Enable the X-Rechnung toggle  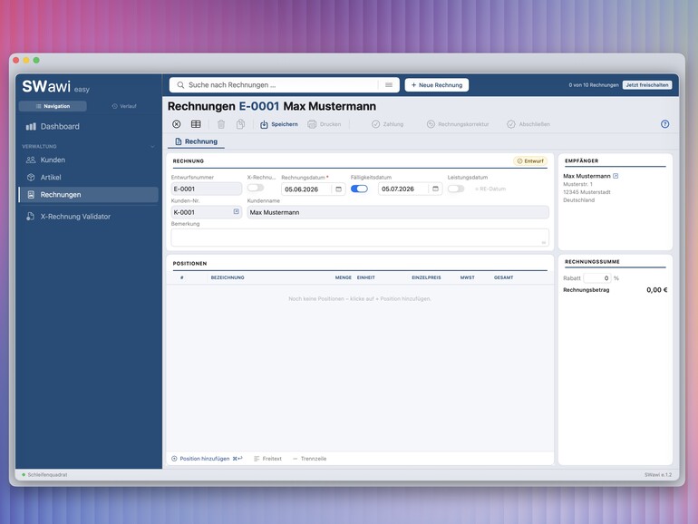point(256,188)
